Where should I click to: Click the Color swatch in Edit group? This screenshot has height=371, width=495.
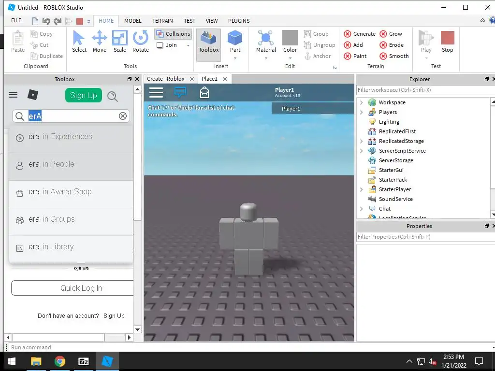[290, 38]
